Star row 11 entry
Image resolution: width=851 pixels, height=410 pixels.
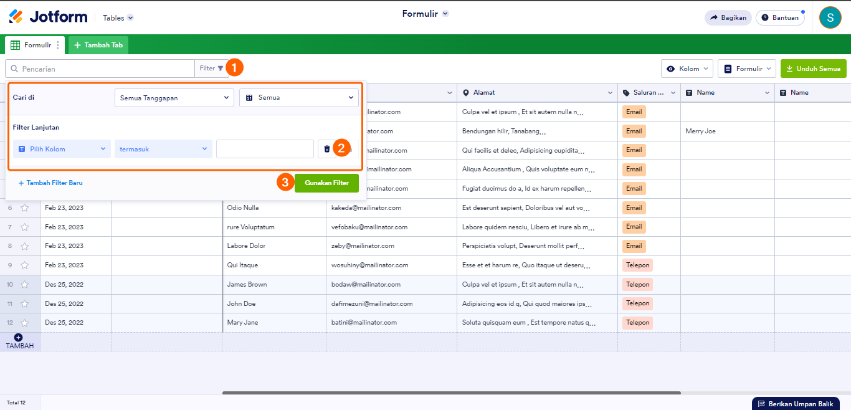coord(24,303)
